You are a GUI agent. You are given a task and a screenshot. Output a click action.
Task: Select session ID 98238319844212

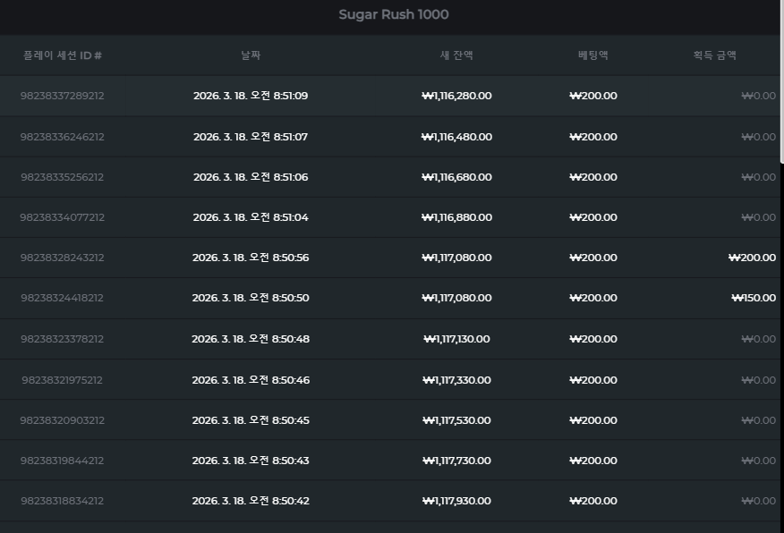(x=62, y=461)
